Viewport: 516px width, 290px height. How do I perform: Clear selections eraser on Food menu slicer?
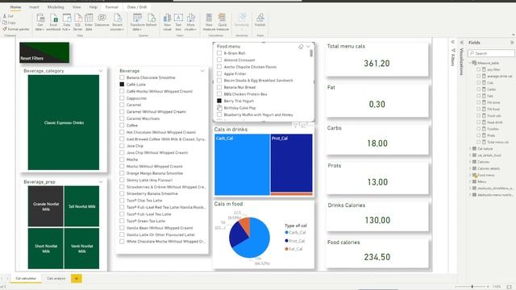[x=301, y=47]
